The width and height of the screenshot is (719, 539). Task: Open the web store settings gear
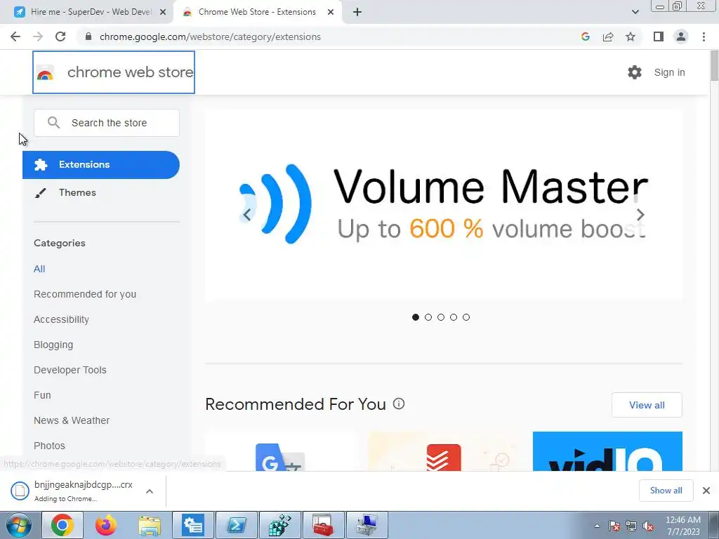635,72
